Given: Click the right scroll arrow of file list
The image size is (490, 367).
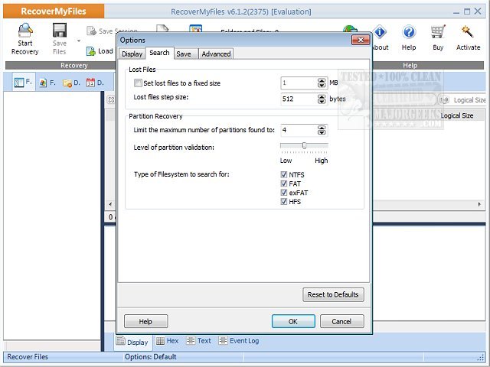Looking at the screenshot, I should (x=479, y=204).
